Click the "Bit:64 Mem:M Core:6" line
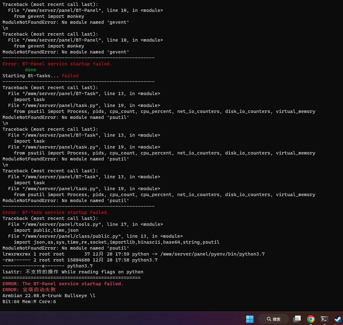The height and width of the screenshot is (325, 343). point(29,302)
